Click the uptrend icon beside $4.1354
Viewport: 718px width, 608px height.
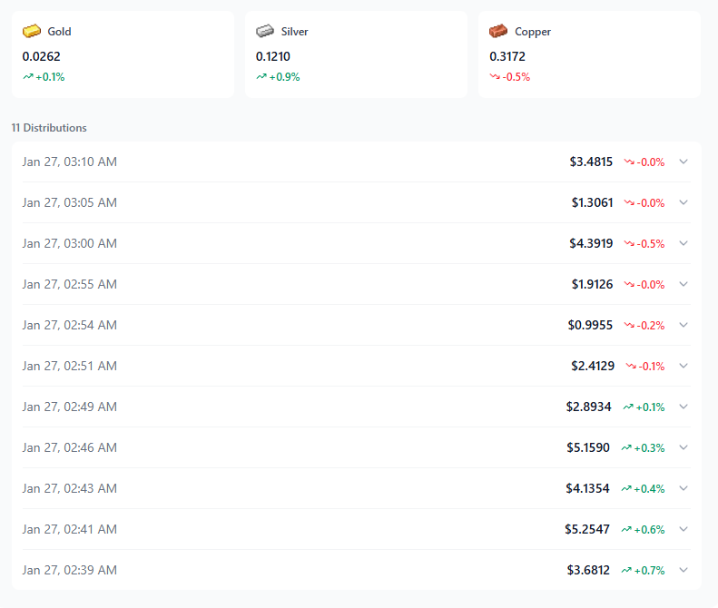(x=626, y=488)
